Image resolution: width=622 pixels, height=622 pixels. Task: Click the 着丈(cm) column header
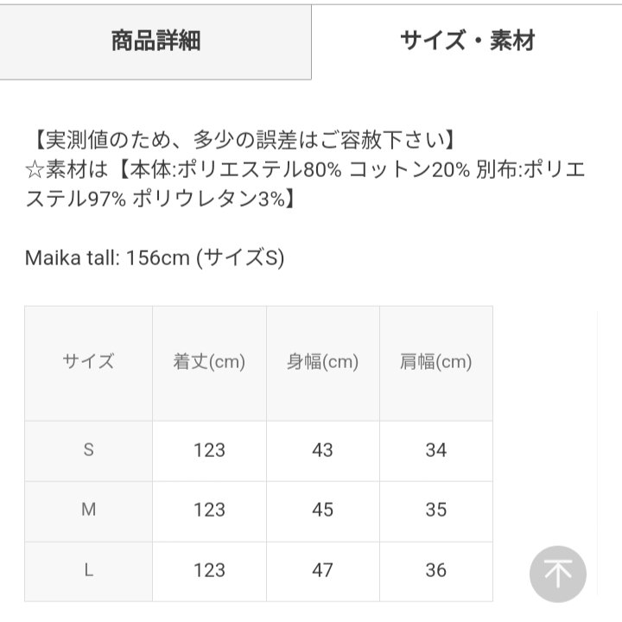[209, 362]
